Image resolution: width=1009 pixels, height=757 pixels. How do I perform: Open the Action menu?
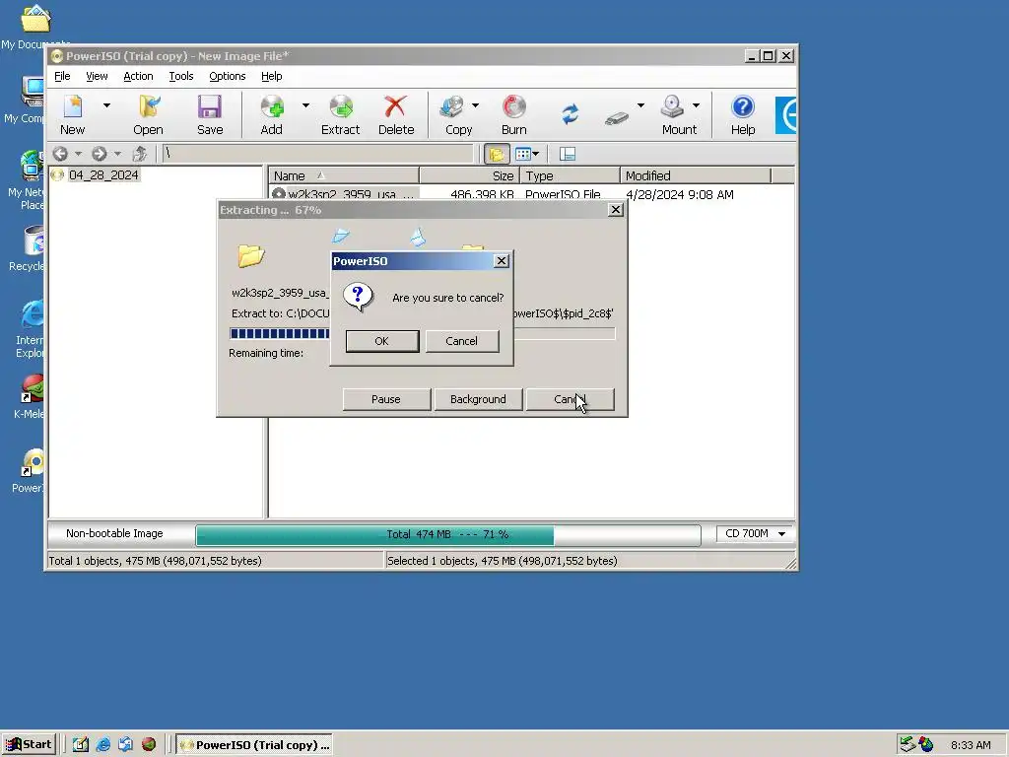pyautogui.click(x=138, y=76)
